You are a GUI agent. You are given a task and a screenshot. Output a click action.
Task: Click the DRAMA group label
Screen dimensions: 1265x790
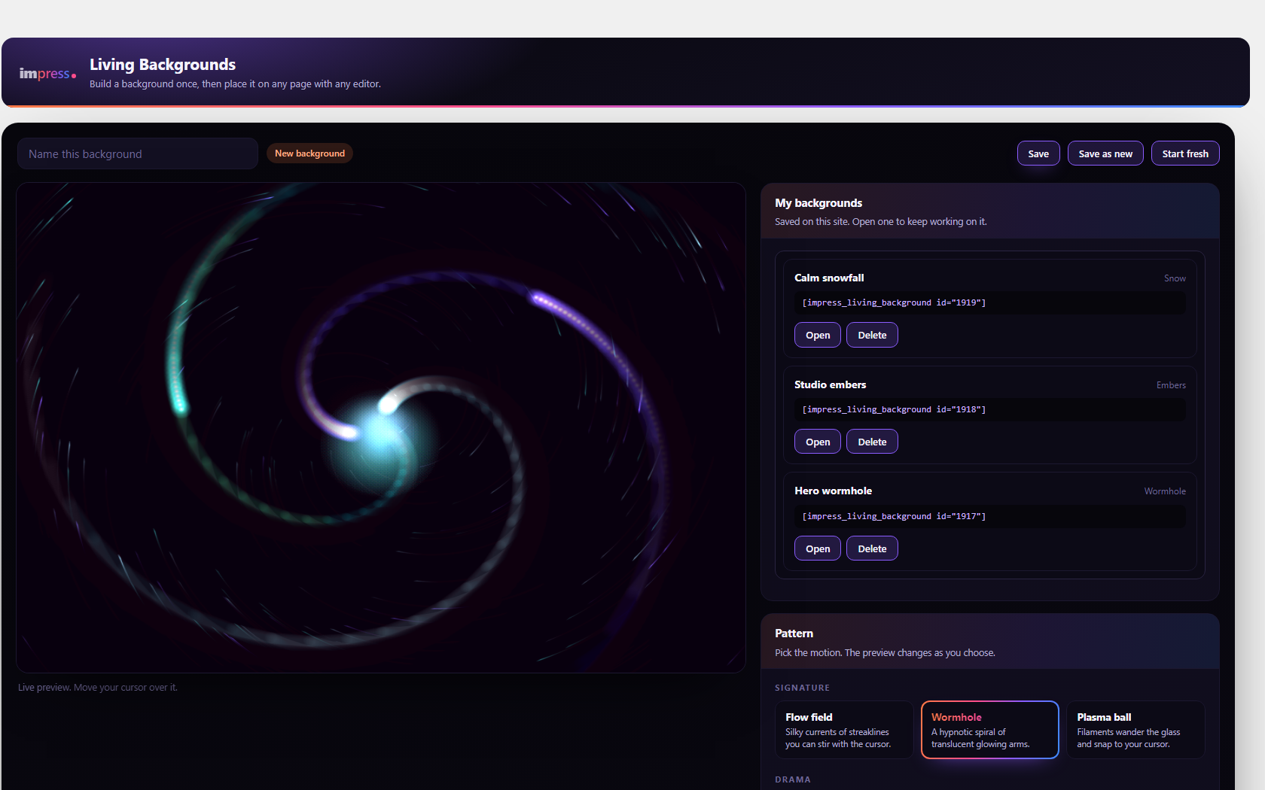pyautogui.click(x=793, y=779)
